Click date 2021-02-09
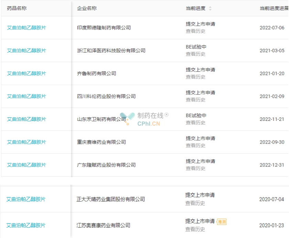Image resolution: width=289 pixels, height=238 pixels. (272, 97)
